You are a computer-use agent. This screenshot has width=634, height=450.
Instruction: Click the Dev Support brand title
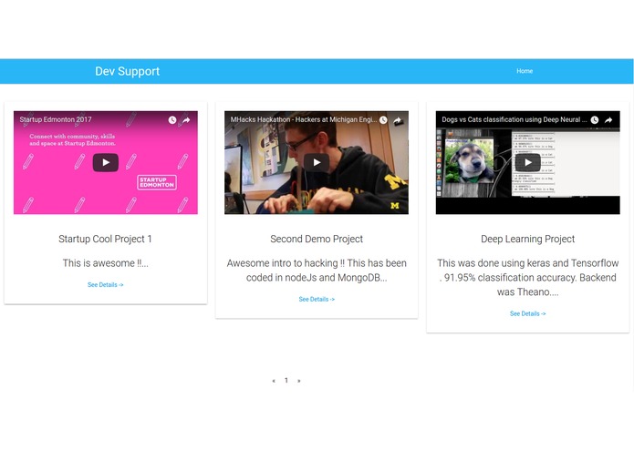[128, 71]
